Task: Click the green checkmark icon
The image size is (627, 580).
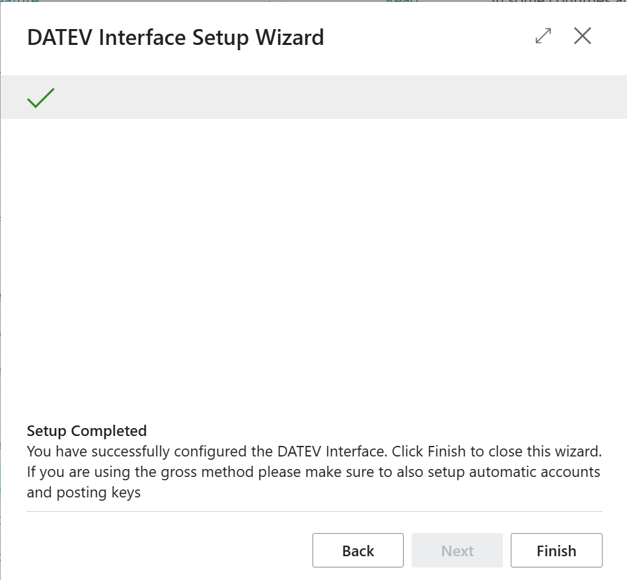Action: (40, 98)
